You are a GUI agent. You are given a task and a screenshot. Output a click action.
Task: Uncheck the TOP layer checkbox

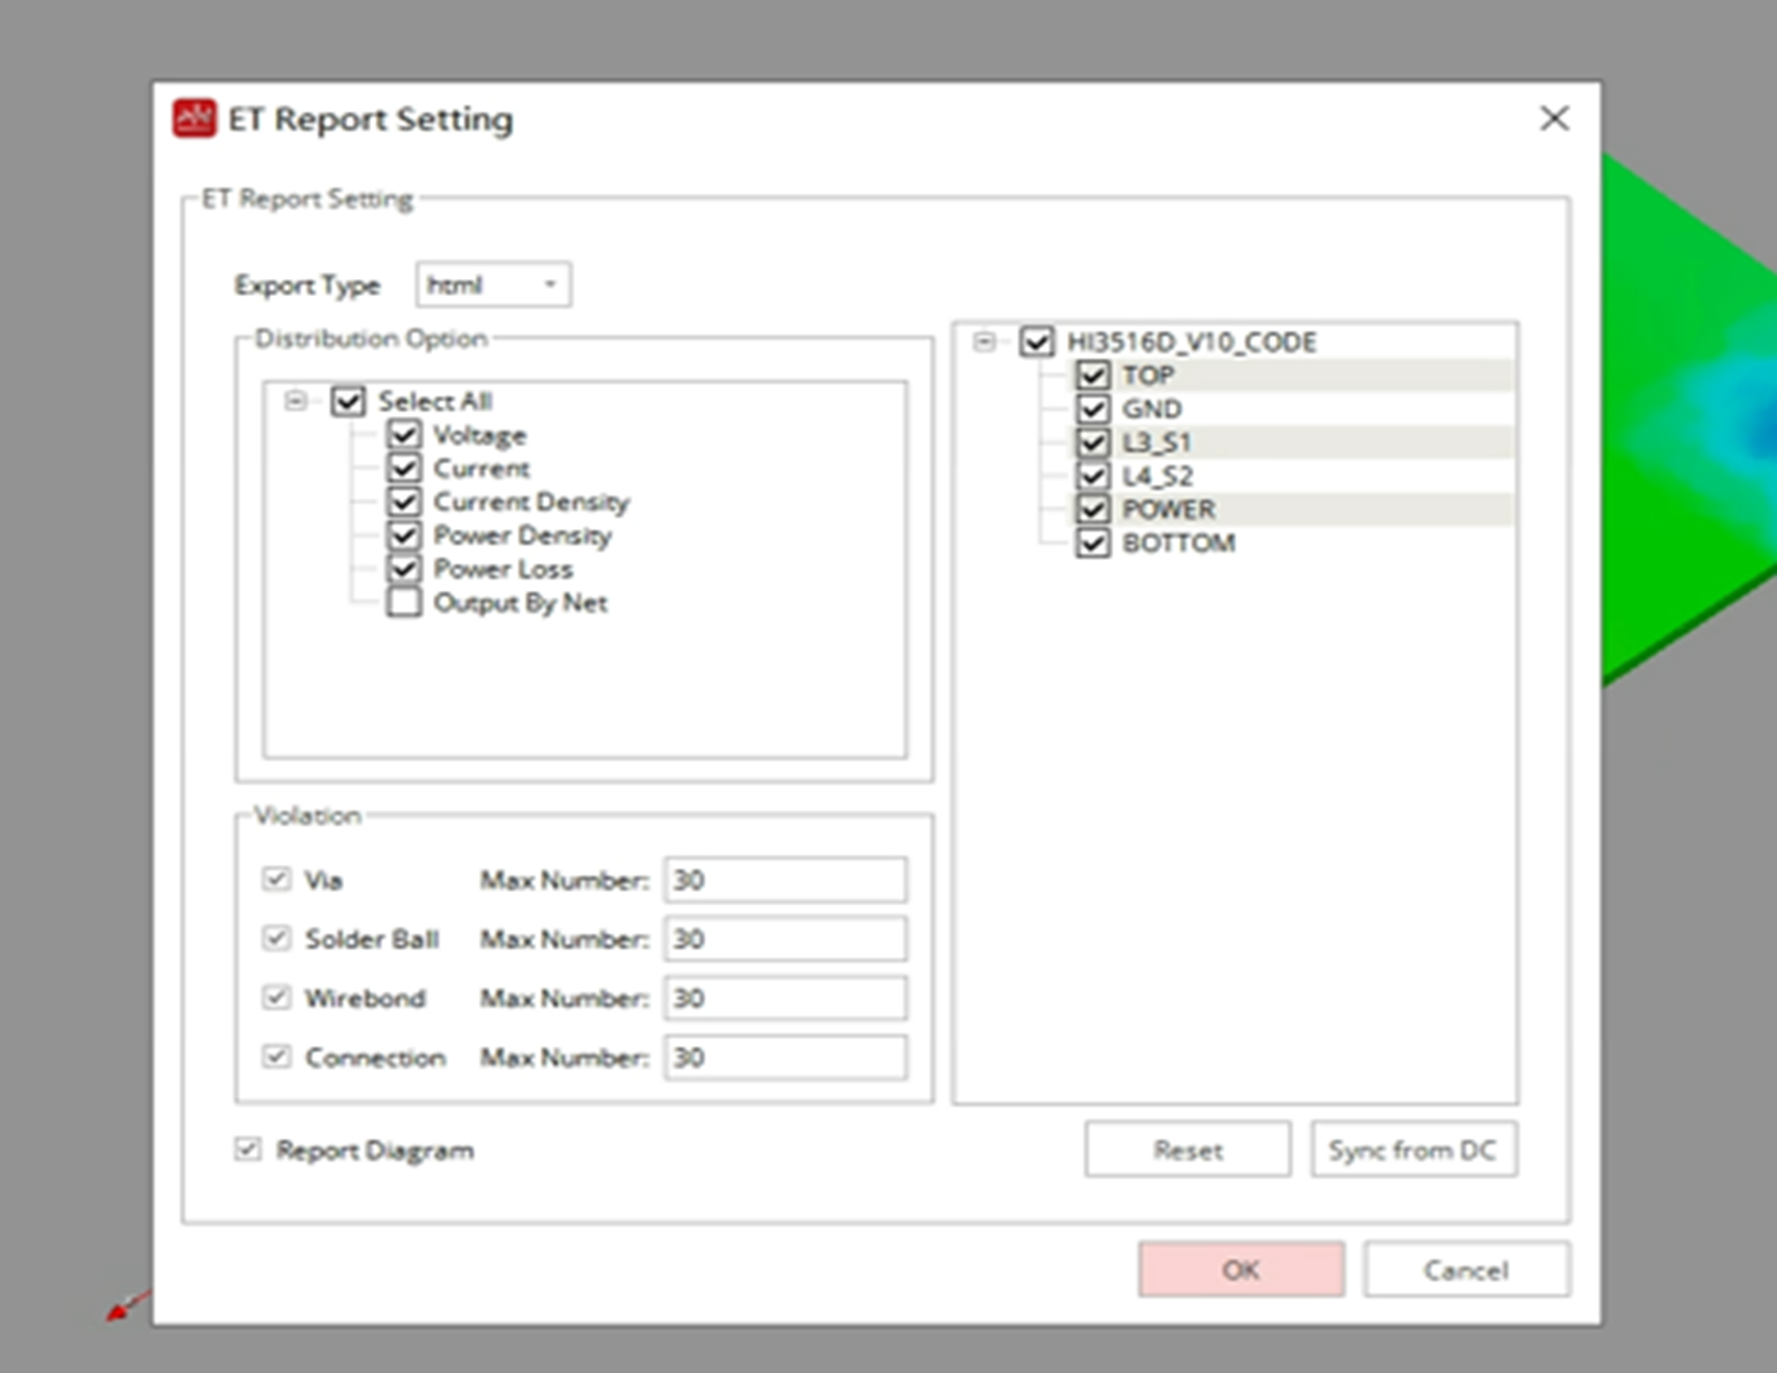(1093, 375)
